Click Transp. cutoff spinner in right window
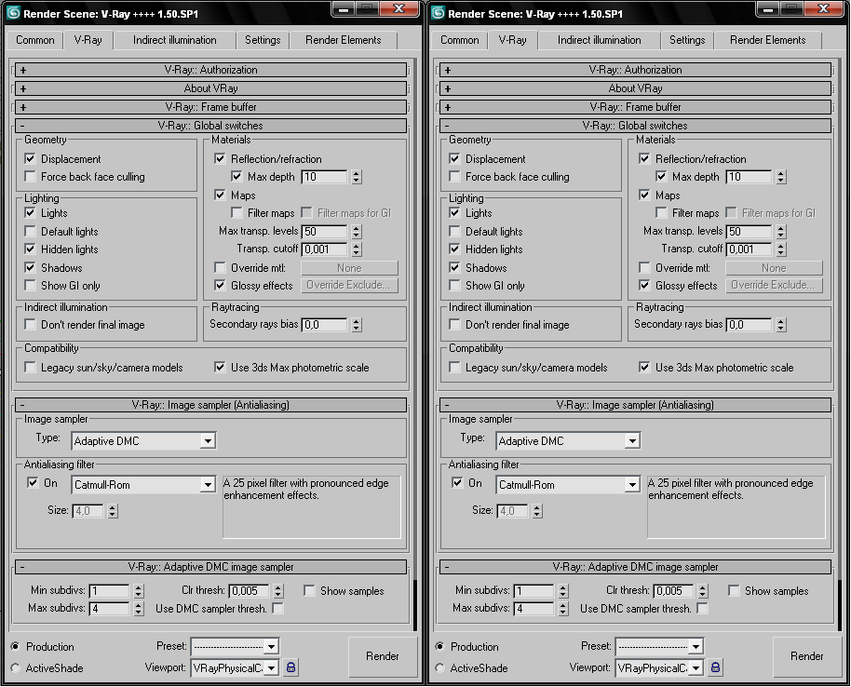 (780, 249)
